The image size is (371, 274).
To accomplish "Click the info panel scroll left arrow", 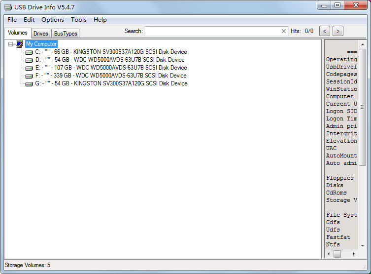I will pos(329,254).
